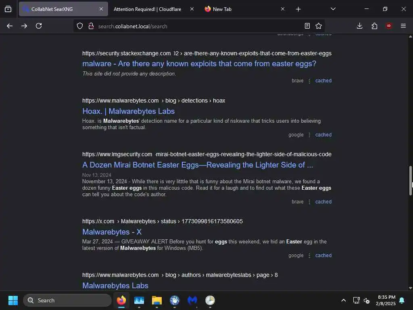Image resolution: width=413 pixels, height=310 pixels.
Task: Show hidden system tray icons
Action: (x=344, y=300)
